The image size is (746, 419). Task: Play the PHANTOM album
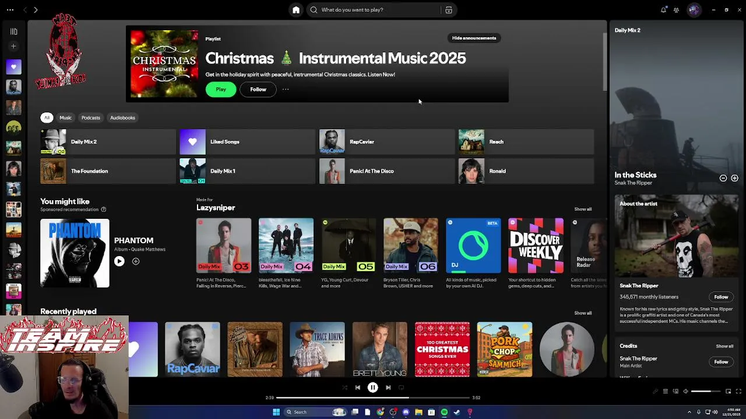coord(119,261)
